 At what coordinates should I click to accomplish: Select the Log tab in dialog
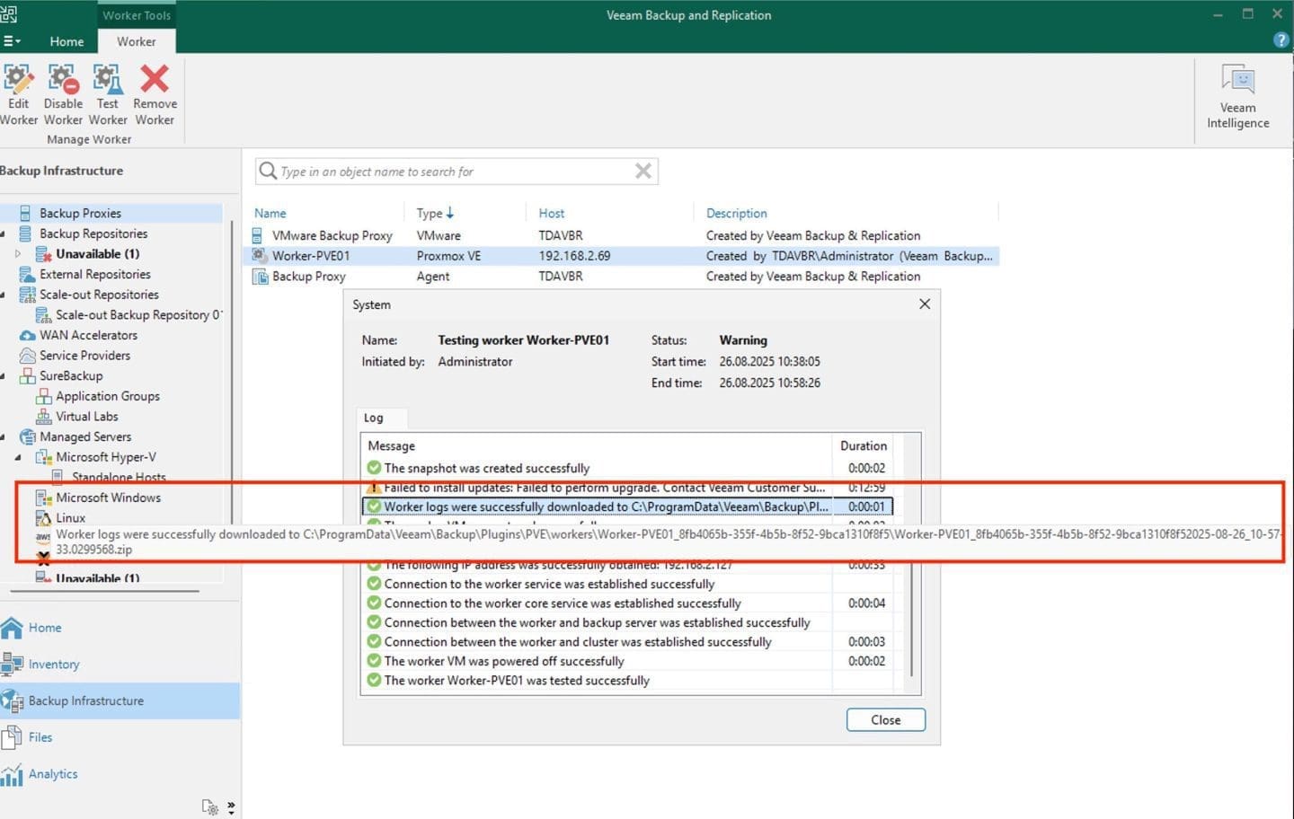tap(374, 418)
